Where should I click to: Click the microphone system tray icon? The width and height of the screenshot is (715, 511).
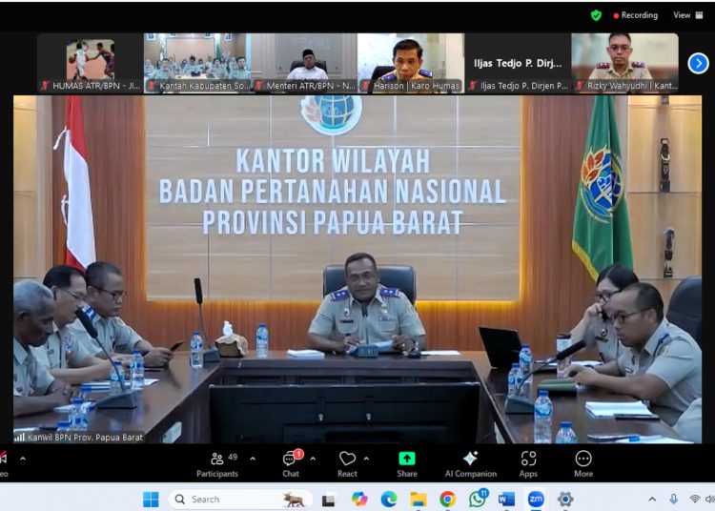coord(673,500)
